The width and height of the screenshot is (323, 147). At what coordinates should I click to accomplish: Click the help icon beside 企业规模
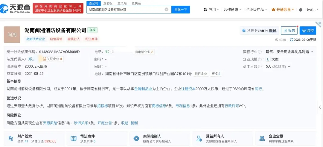260,59
